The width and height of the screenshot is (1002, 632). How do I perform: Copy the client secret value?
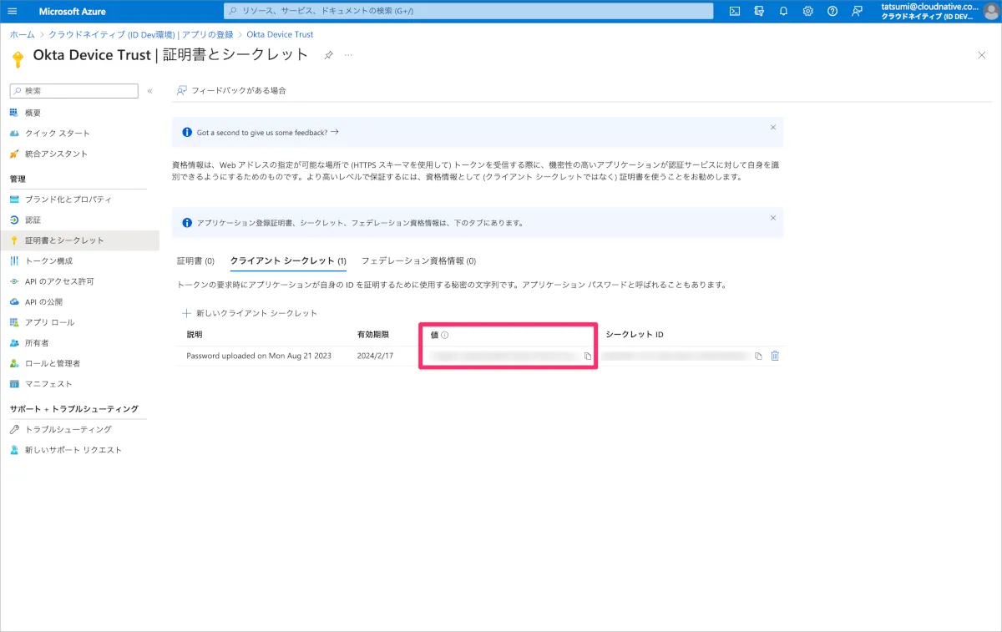click(x=588, y=356)
